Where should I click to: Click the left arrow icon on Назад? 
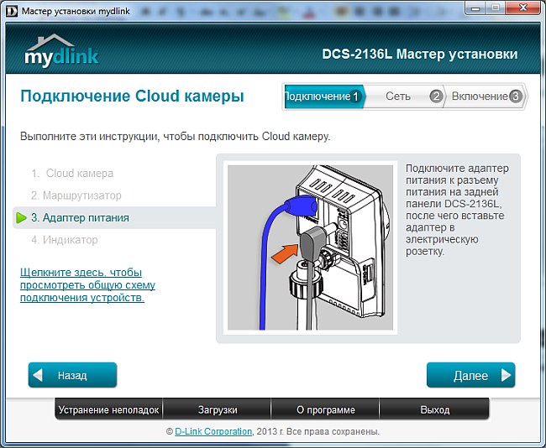coord(40,375)
